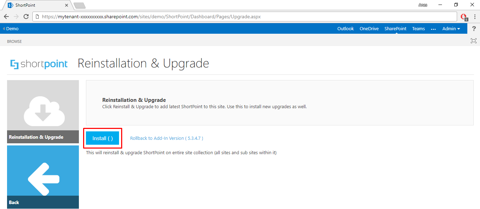Viewport: 480px width, 209px height.
Task: Select the ShortPoint browser tab
Action: (37, 5)
